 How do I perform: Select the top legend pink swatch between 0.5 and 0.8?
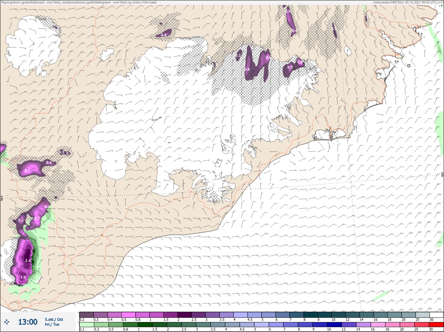click(129, 315)
